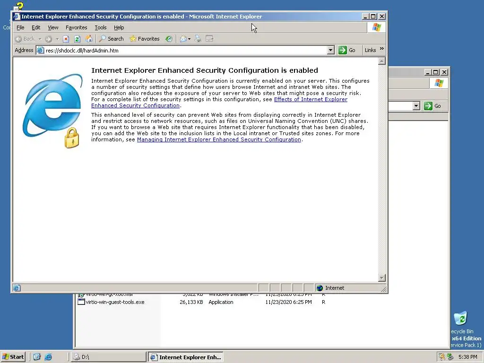Click the 11/23/2020 6:25 PM date for guest-tools
Screen dimensions: 484x363
tap(288, 302)
